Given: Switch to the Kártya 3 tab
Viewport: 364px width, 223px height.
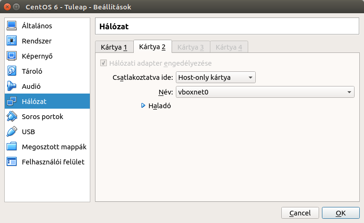Looking at the screenshot, I should [191, 47].
